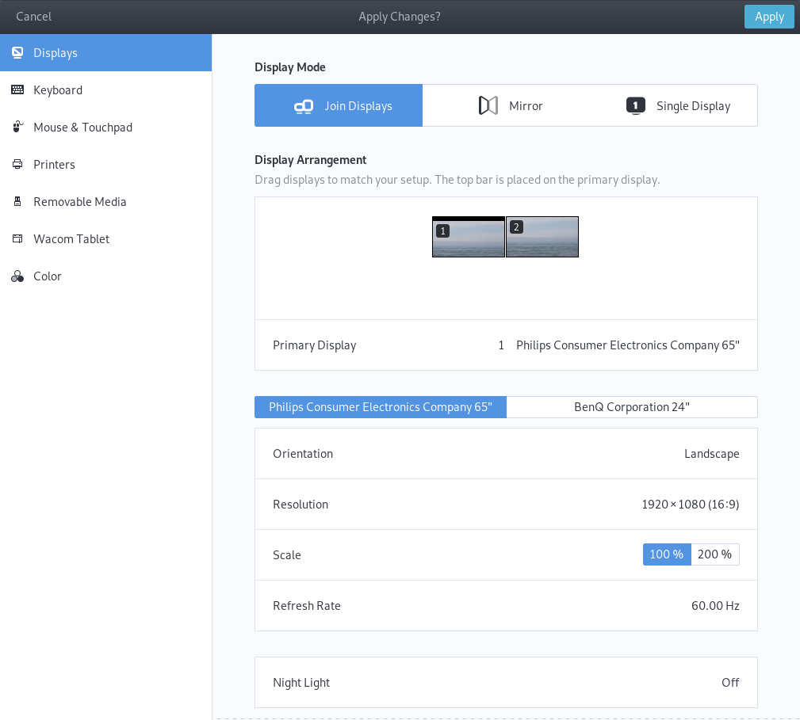Screen dimensions: 800x720
Task: Open the Refresh Rate dropdown
Action: [714, 606]
